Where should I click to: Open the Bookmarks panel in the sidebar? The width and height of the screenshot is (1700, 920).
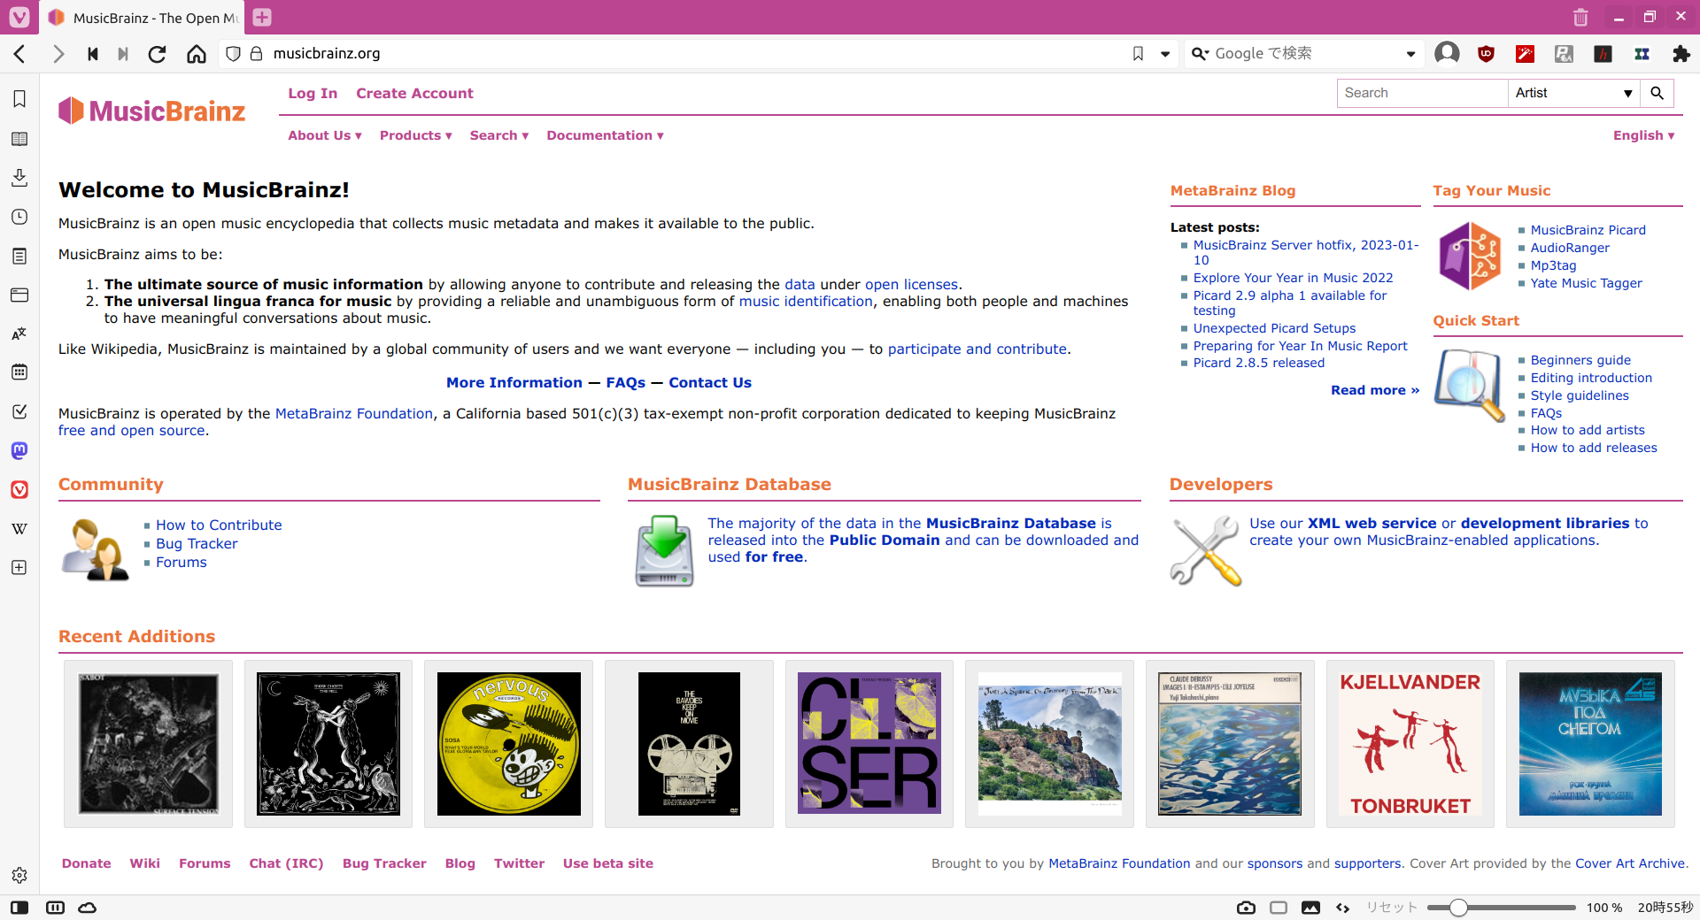(x=19, y=99)
